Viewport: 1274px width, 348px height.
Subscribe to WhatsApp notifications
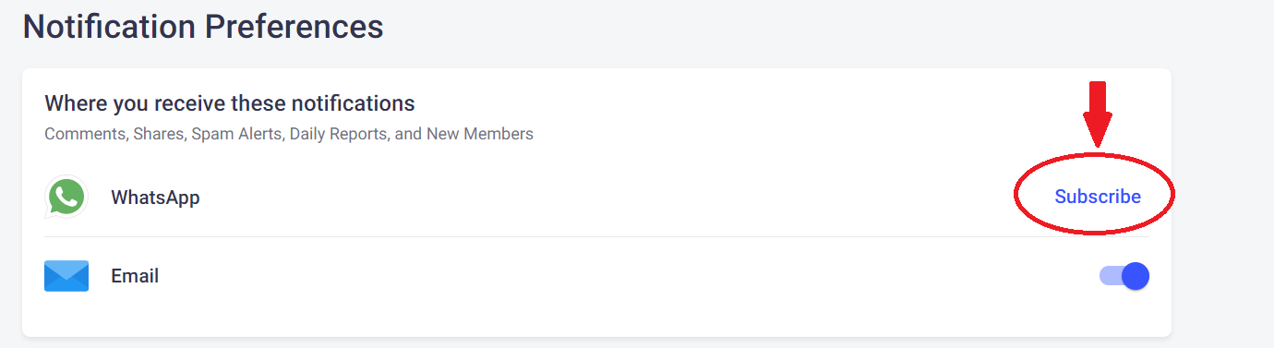coord(1098,197)
